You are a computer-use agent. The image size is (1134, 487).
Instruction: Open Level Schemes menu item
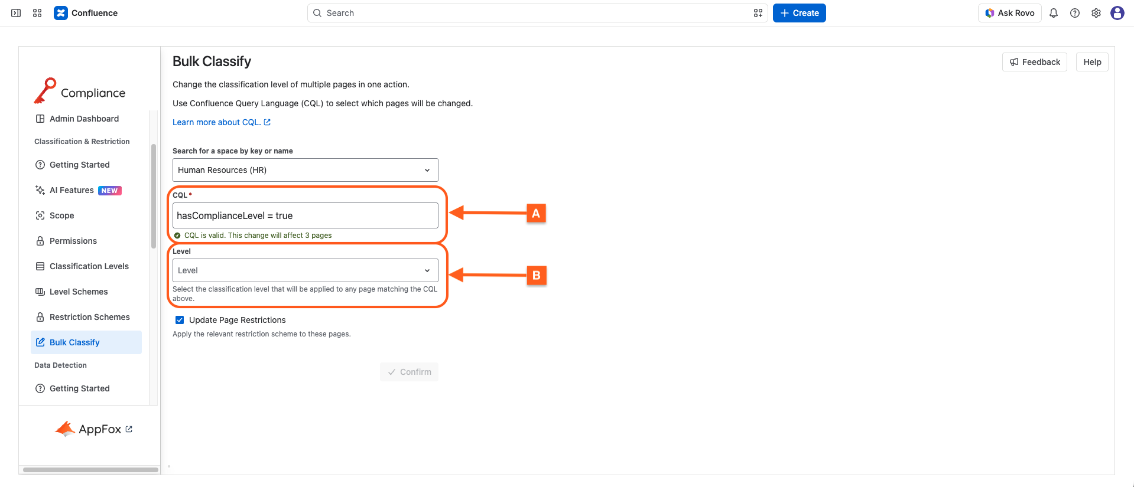86,292
